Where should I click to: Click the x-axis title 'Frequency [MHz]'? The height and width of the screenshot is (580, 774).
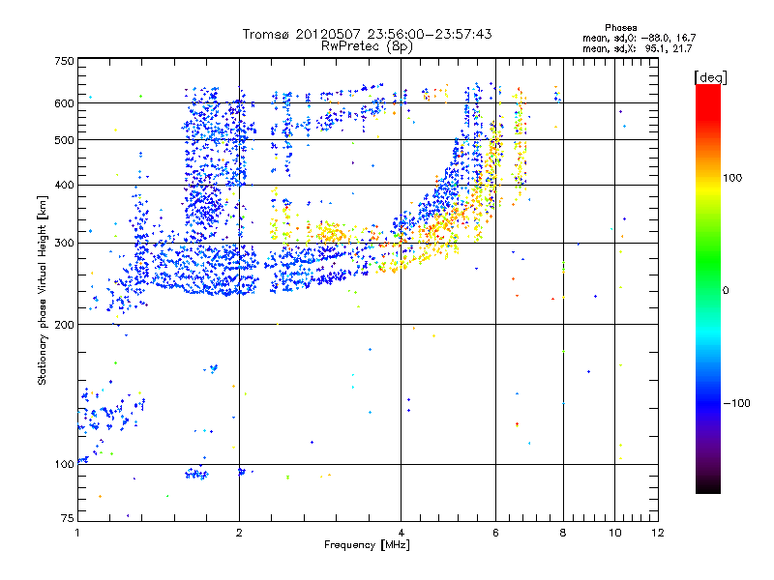tap(367, 545)
